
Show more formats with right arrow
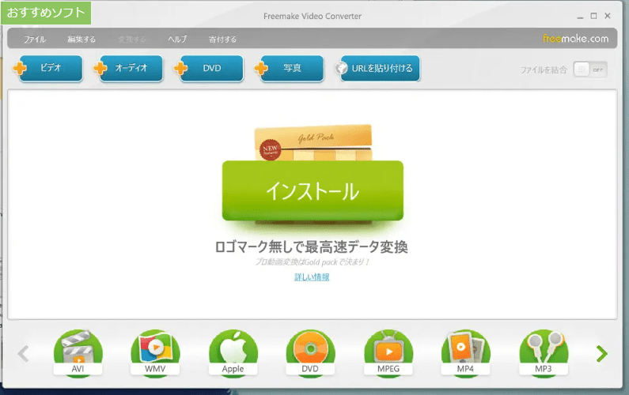tap(602, 354)
